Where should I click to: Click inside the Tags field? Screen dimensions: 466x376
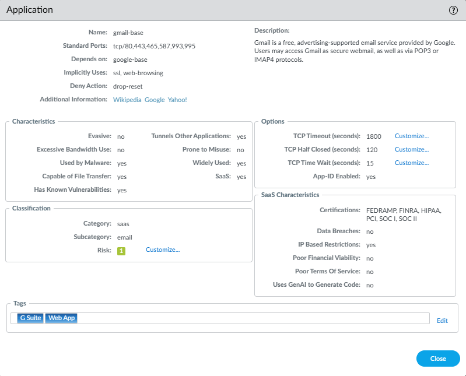(x=220, y=318)
